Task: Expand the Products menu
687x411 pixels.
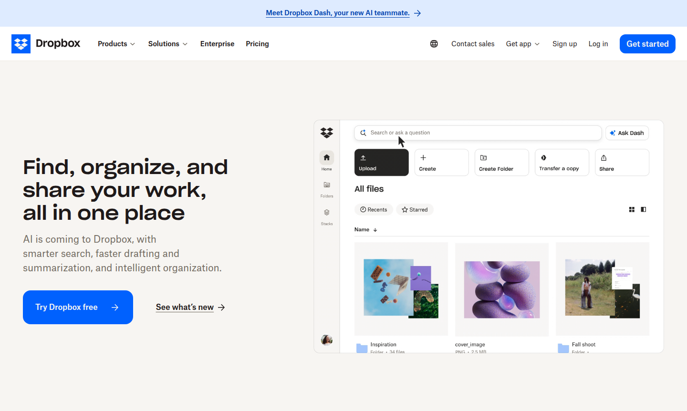Action: (116, 43)
